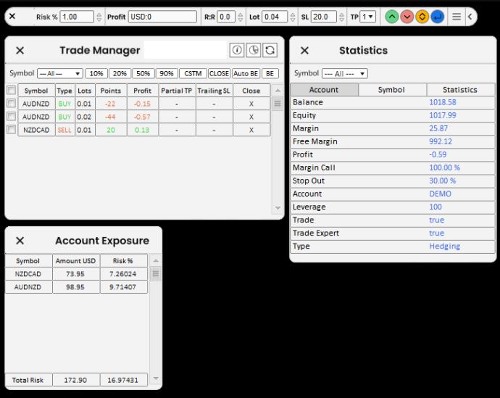The width and height of the screenshot is (500, 398).
Task: Click the Risk % input field
Action: point(77,16)
